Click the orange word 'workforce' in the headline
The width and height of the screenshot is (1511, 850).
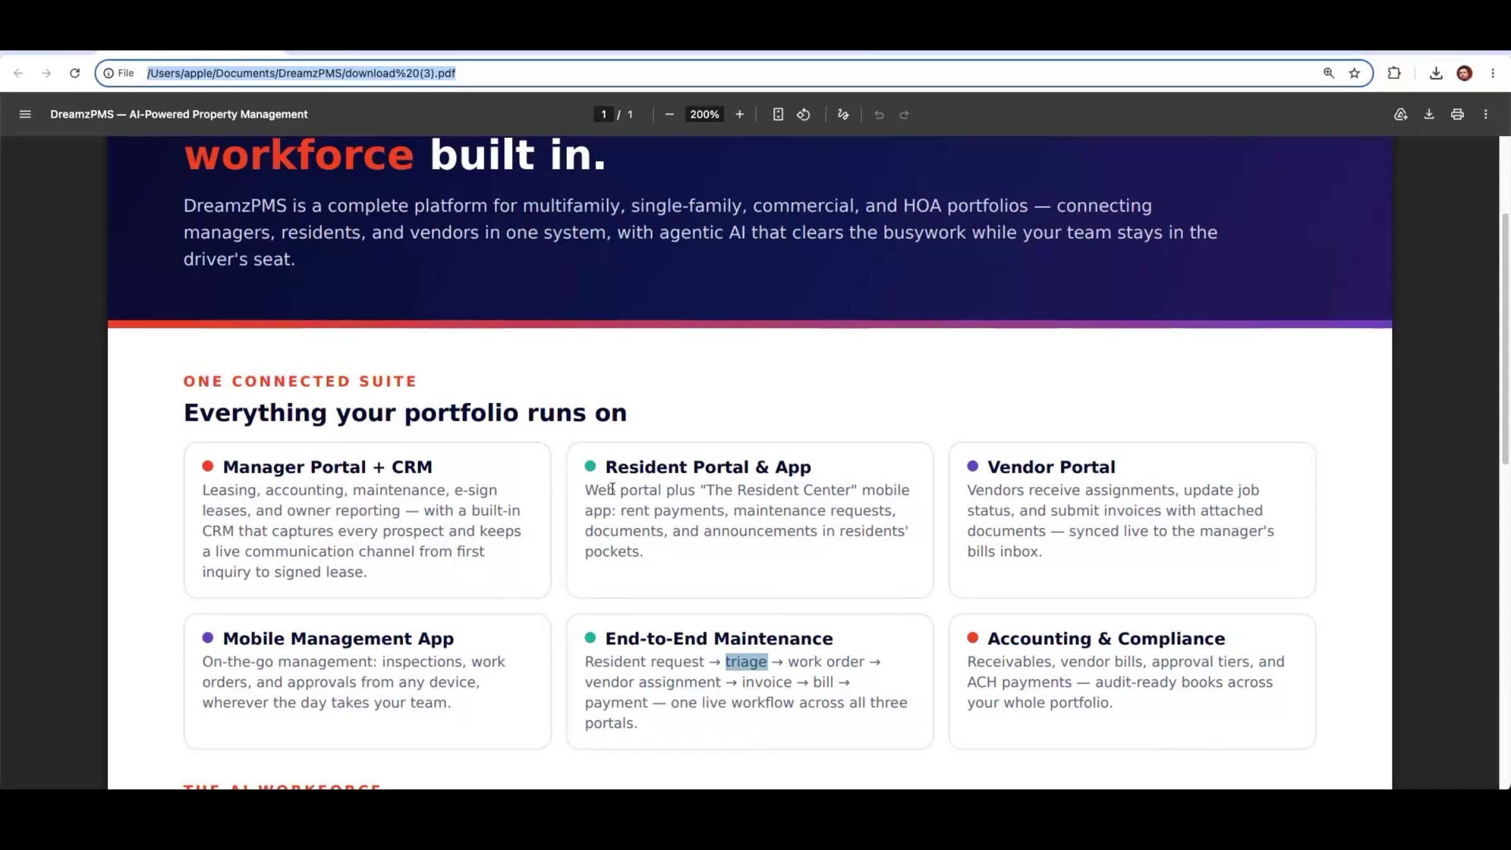(x=298, y=155)
